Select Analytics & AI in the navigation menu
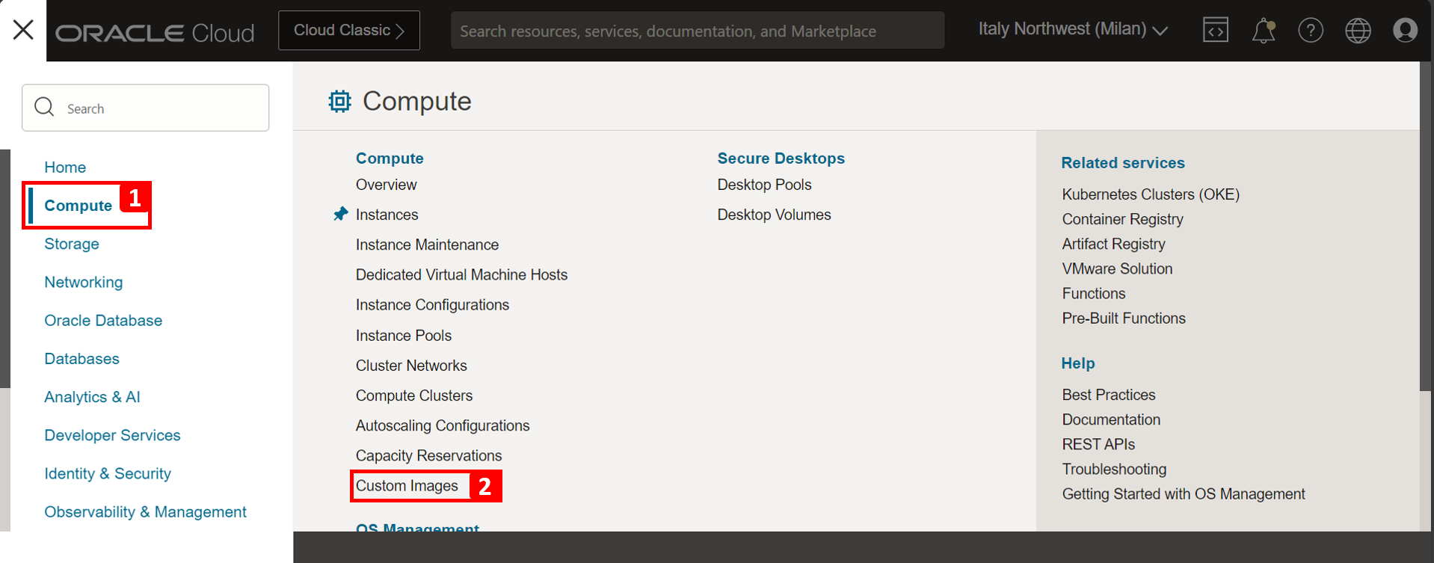 92,397
